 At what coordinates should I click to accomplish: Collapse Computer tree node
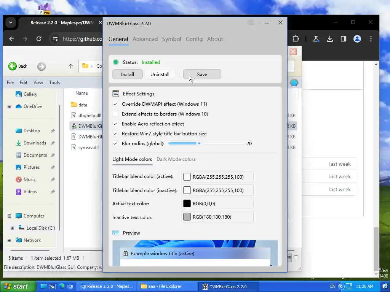click(x=9, y=216)
